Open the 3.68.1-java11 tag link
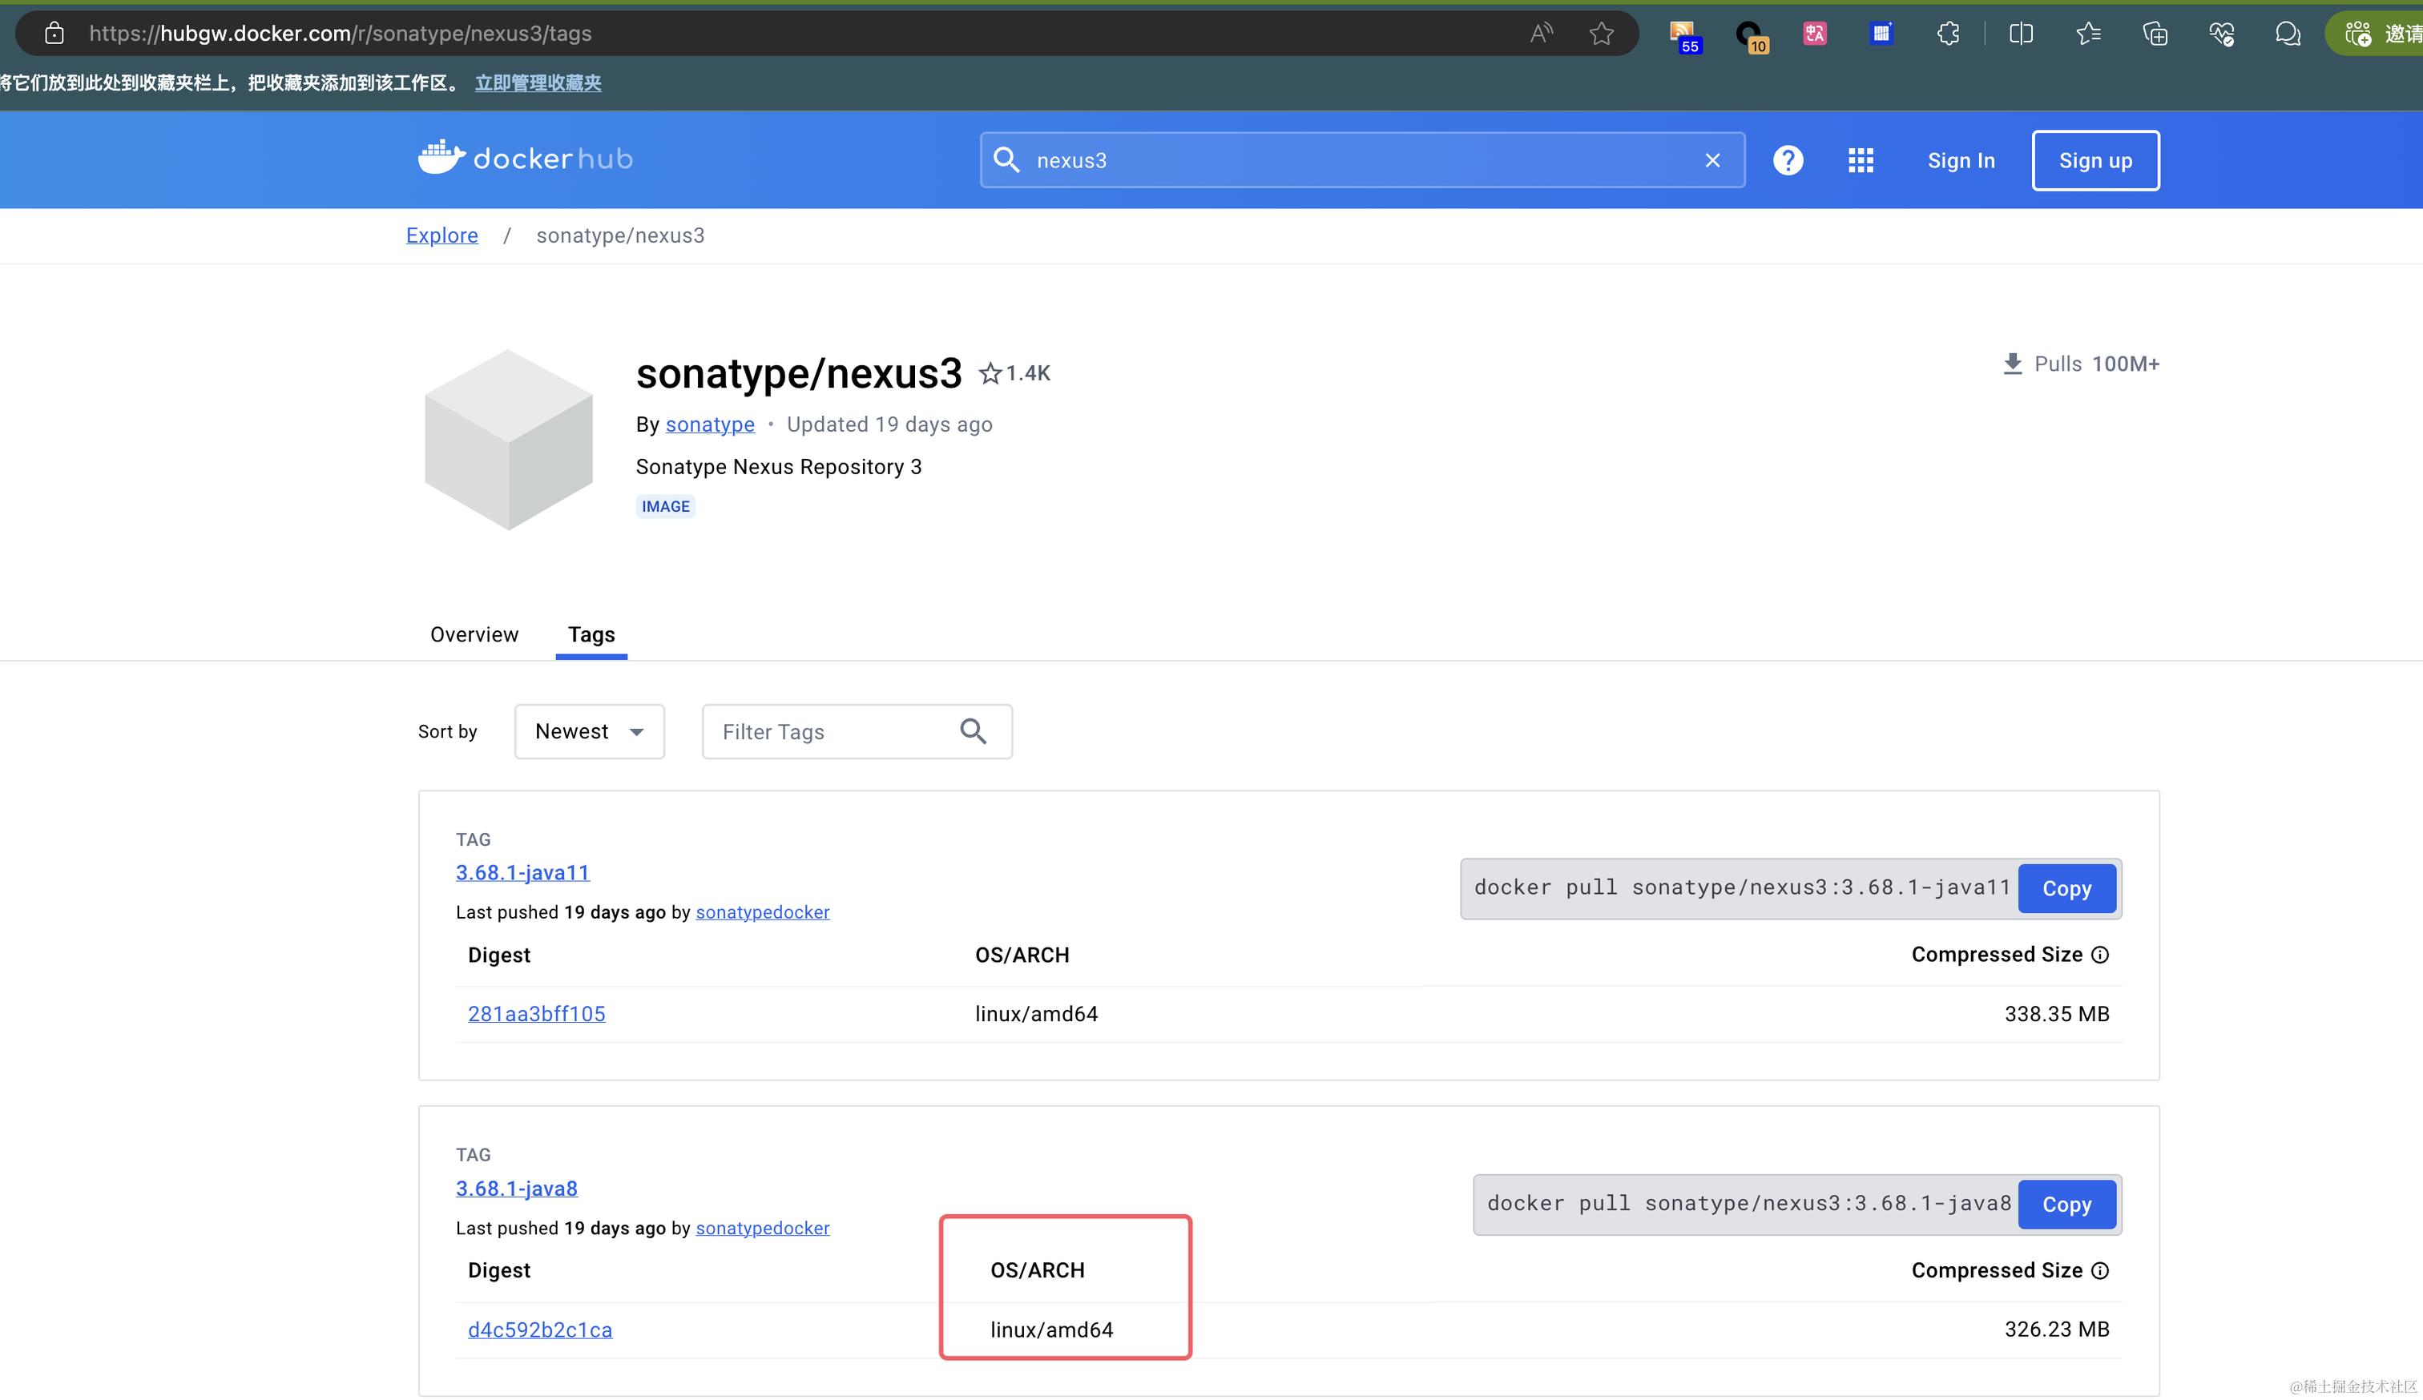Image resolution: width=2423 pixels, height=1400 pixels. pos(522,872)
